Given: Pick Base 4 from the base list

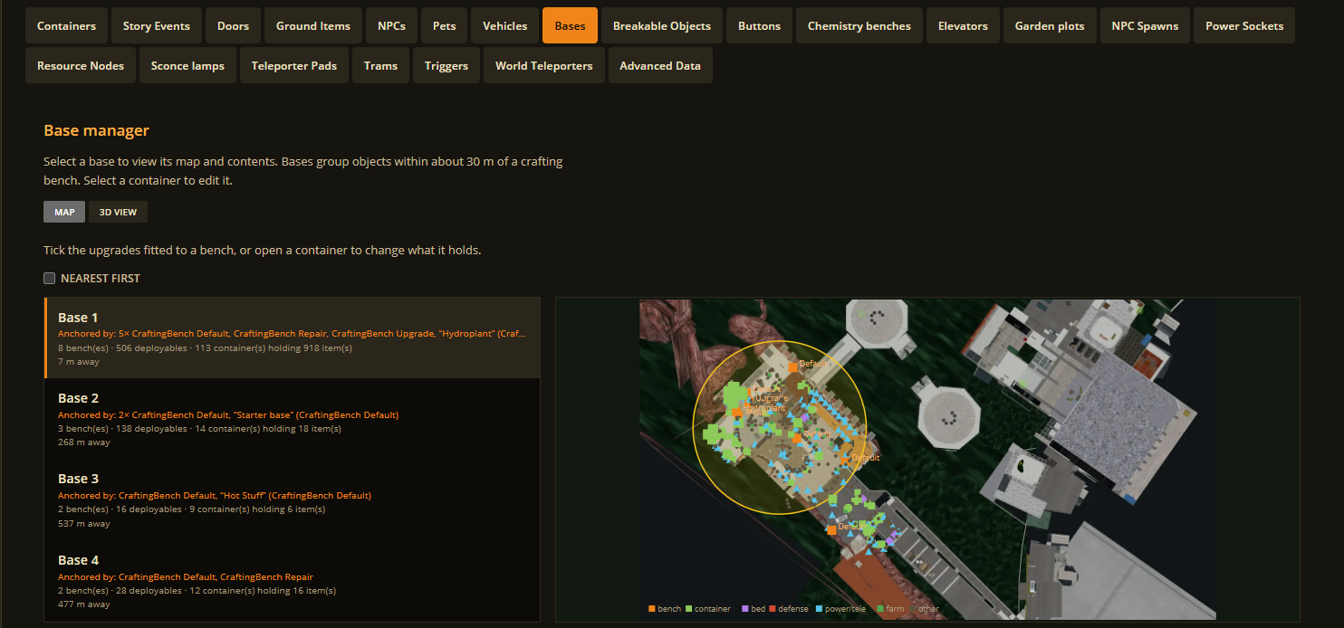Looking at the screenshot, I should click(292, 581).
